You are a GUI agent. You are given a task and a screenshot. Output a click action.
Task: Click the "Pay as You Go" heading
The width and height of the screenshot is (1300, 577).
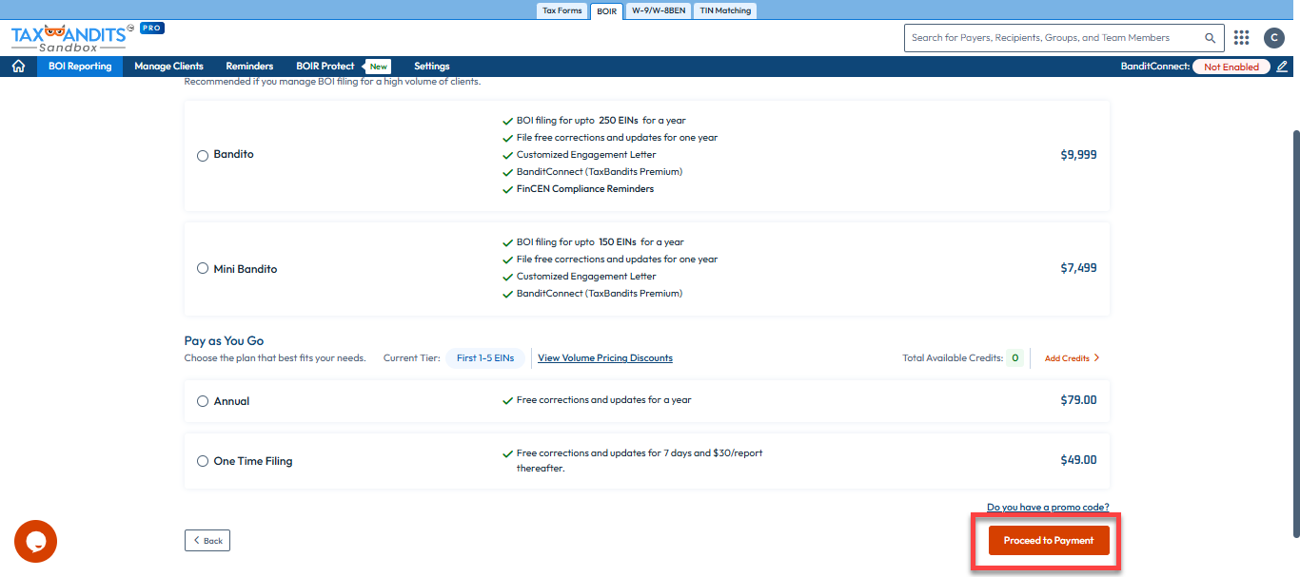225,340
